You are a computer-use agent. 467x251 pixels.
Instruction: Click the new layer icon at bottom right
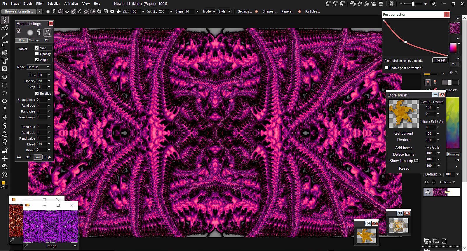tap(427, 241)
